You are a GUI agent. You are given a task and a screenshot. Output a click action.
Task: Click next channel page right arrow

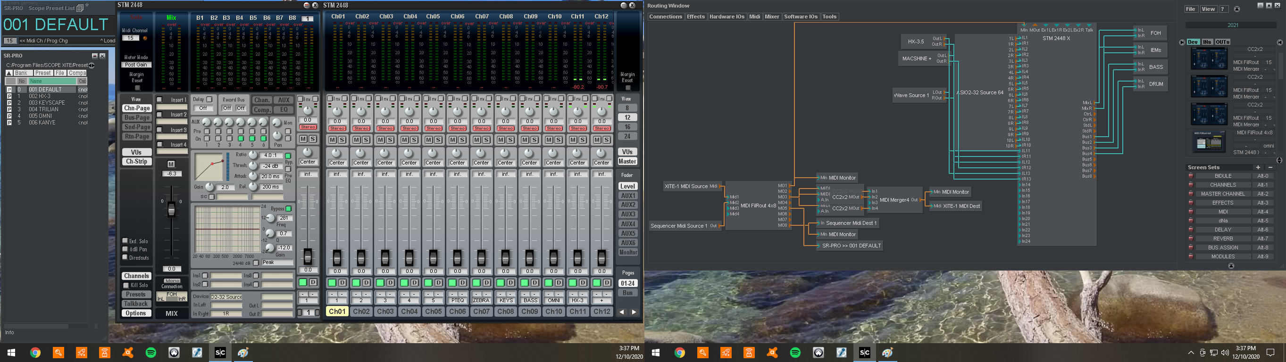pos(634,312)
